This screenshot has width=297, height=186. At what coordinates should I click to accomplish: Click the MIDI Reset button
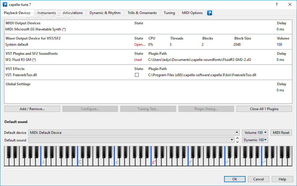click(x=281, y=132)
